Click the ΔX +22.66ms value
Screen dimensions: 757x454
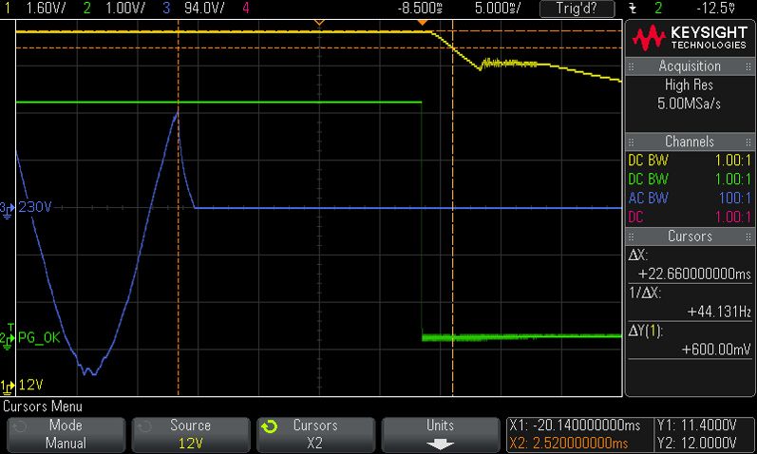pyautogui.click(x=694, y=274)
